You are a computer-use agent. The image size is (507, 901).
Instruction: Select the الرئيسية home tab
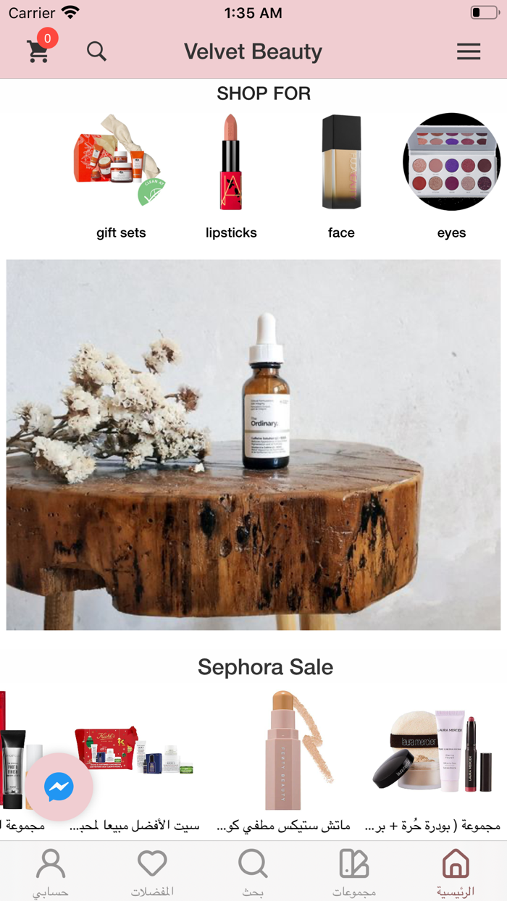[456, 872]
